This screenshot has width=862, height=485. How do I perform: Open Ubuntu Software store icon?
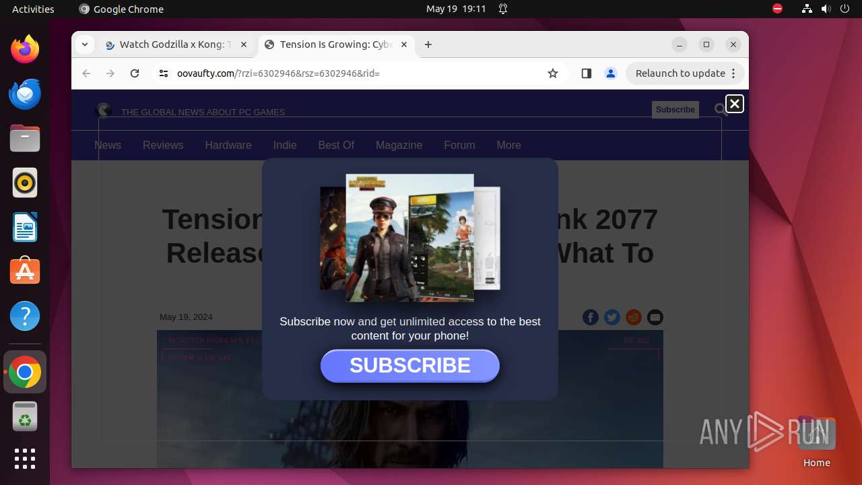point(25,271)
